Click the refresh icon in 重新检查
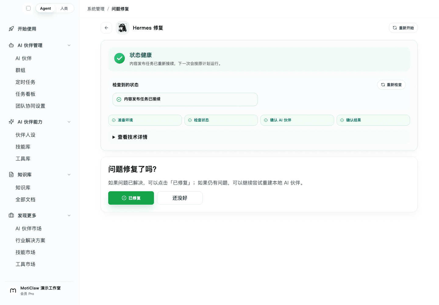439x305 pixels. coord(383,85)
